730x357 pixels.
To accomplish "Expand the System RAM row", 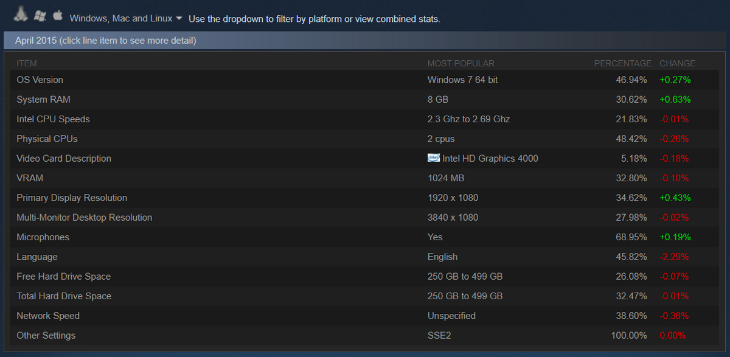I will 365,99.
